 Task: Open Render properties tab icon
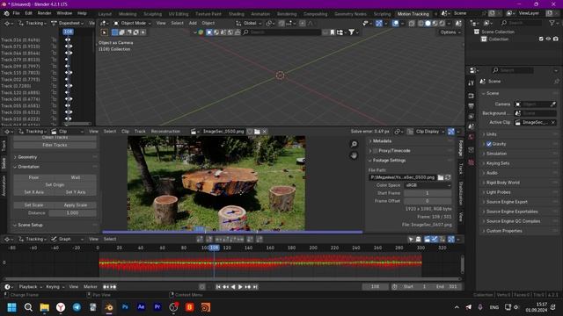pos(472,96)
